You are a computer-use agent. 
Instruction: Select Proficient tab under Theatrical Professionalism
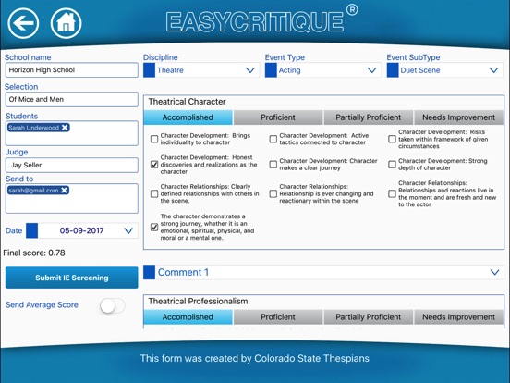click(x=278, y=317)
